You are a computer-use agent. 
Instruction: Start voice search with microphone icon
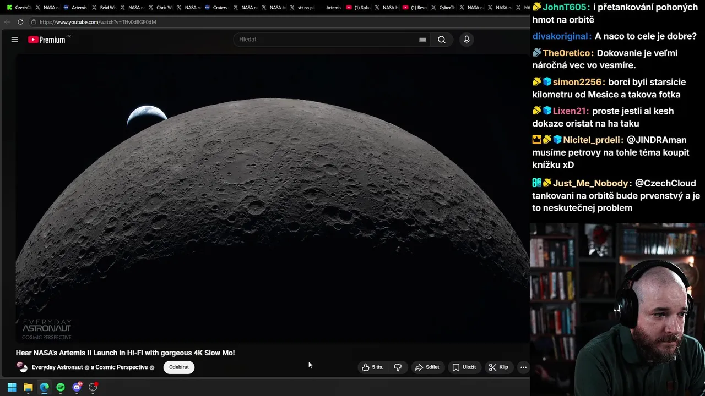[x=467, y=40]
